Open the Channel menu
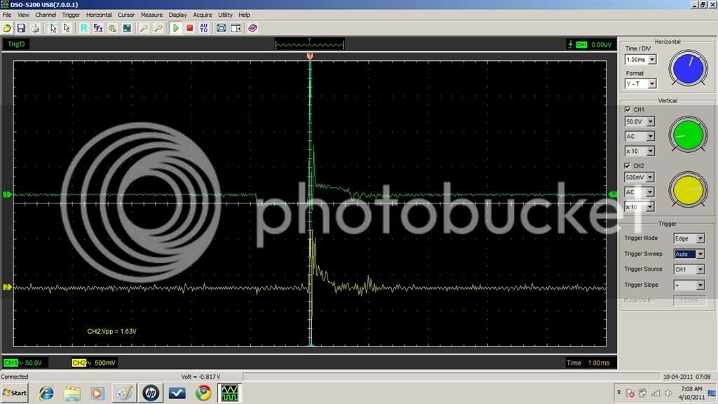This screenshot has width=718, height=404. pyautogui.click(x=46, y=15)
